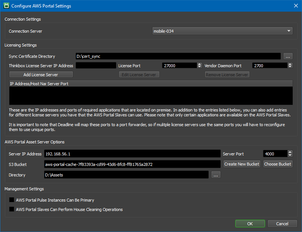
Task: Increase the License Port value
Action: click(x=199, y=64)
